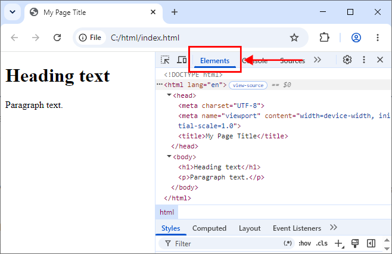Toggle the device toolbar icon

click(182, 60)
